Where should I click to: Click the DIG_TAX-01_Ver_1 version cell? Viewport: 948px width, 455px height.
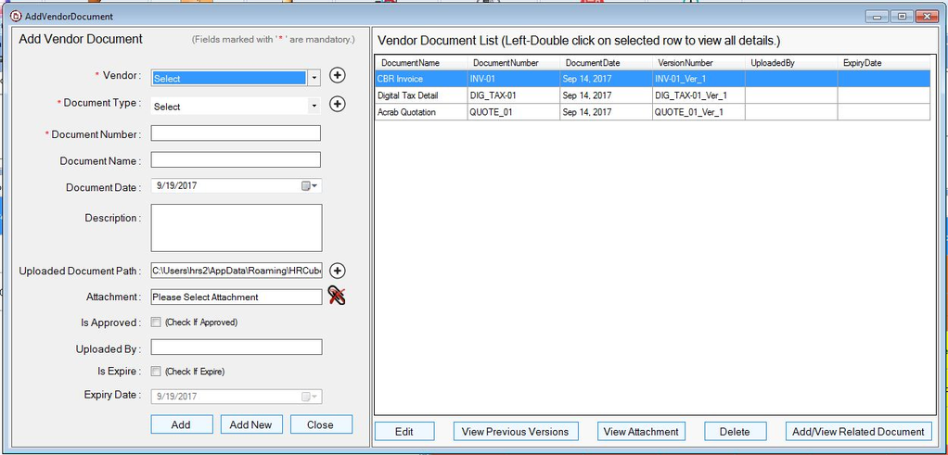tap(698, 95)
